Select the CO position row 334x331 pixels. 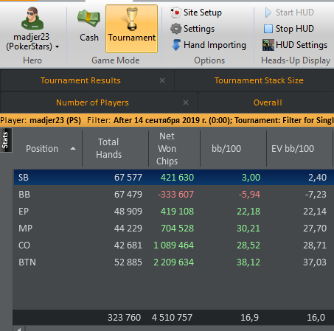click(174, 245)
